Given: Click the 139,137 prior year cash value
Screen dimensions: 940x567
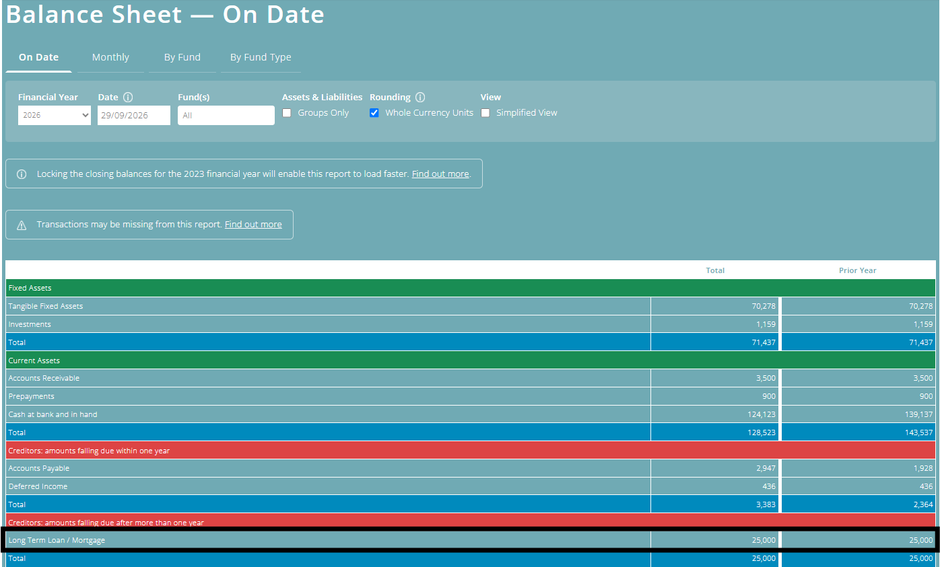Looking at the screenshot, I should coord(918,414).
